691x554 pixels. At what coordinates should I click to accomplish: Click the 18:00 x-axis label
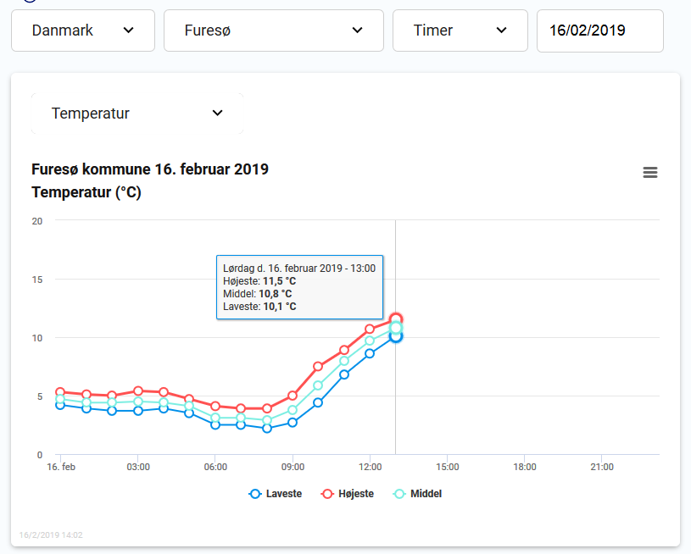(525, 467)
